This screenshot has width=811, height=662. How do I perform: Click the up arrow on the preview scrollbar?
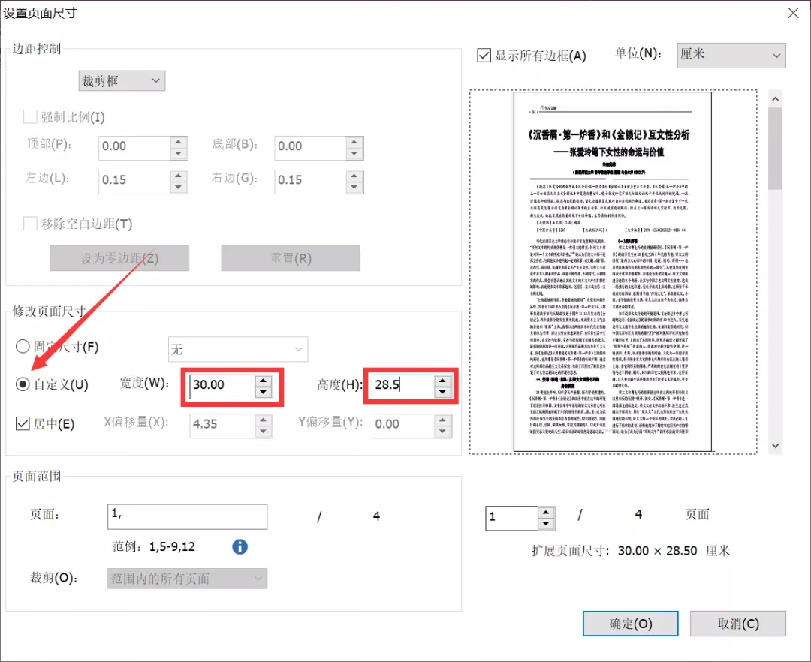click(x=775, y=98)
